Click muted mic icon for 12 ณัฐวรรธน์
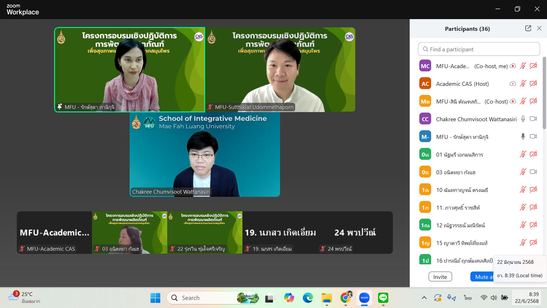 pos(523,225)
